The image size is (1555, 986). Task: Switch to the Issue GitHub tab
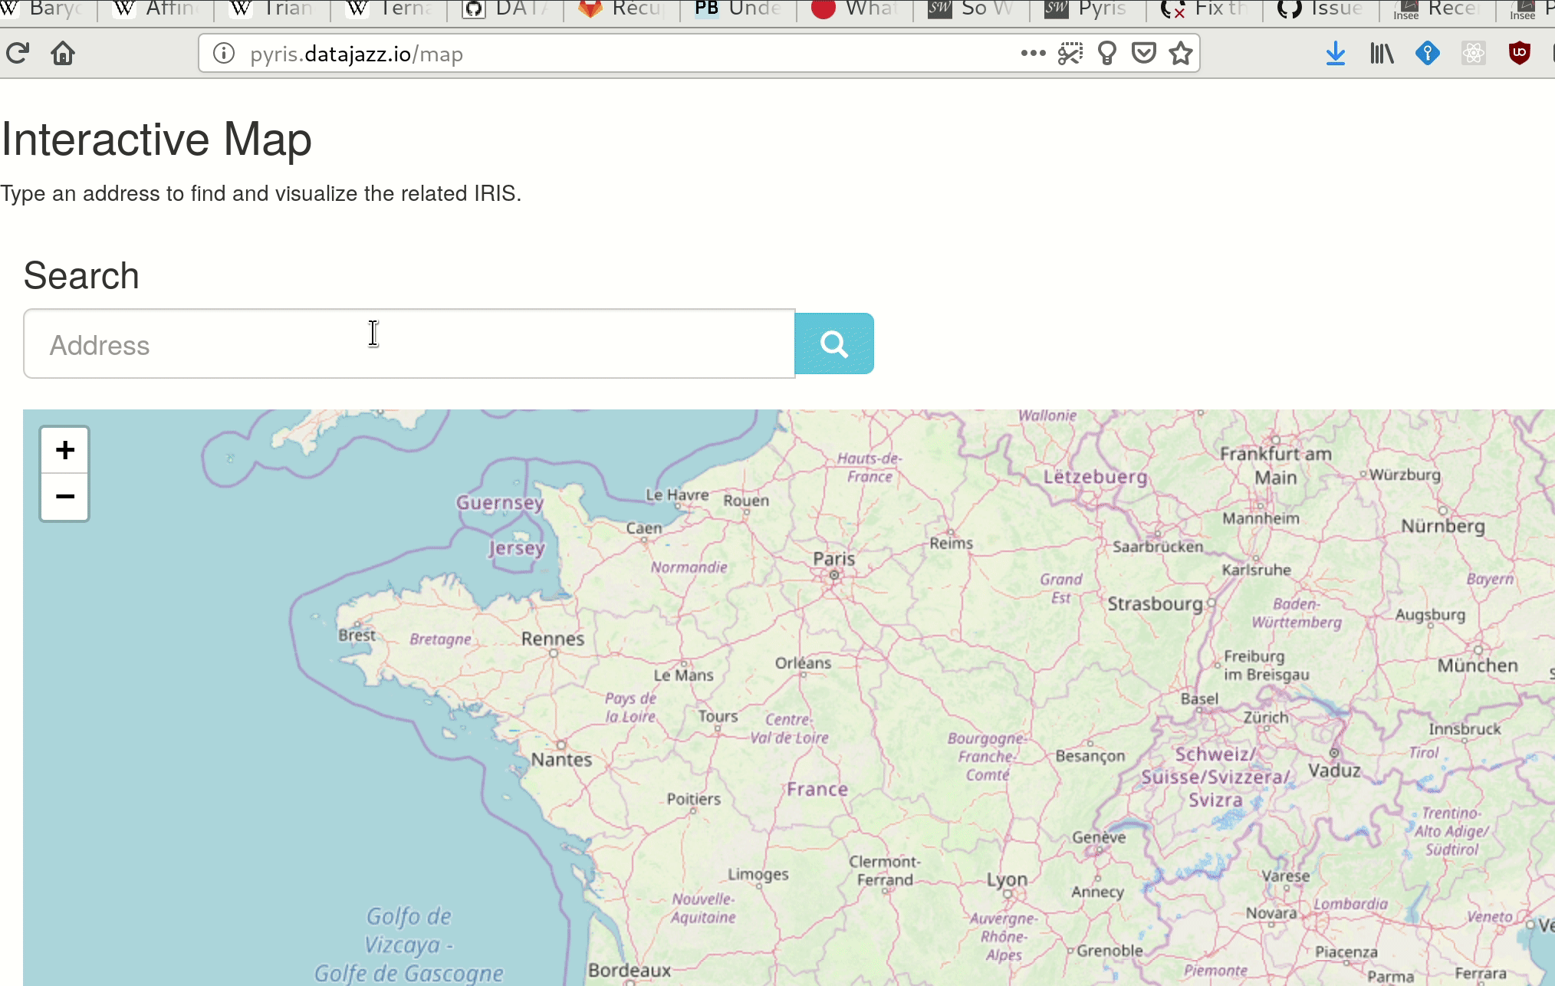coord(1323,9)
